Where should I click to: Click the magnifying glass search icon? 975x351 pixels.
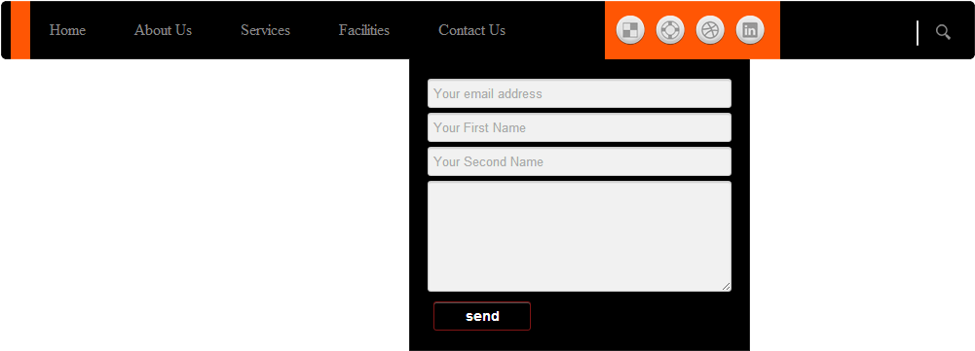[943, 32]
